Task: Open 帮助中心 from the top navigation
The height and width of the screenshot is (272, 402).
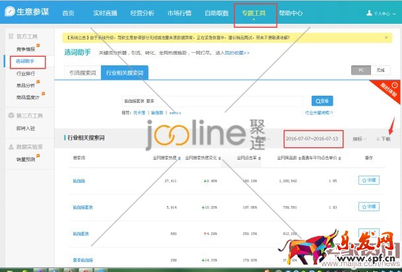Action: tap(290, 13)
